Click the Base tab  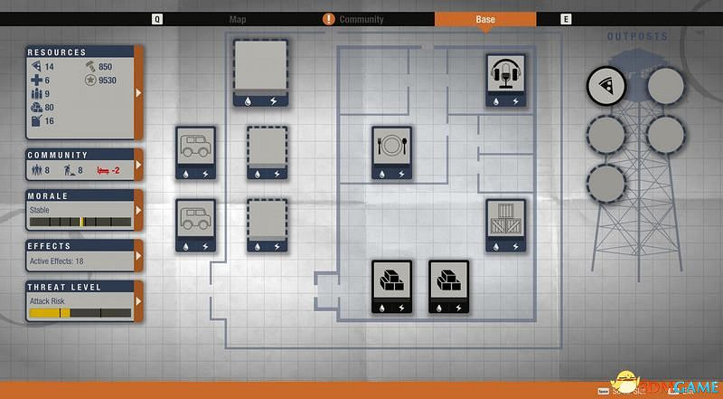(484, 19)
